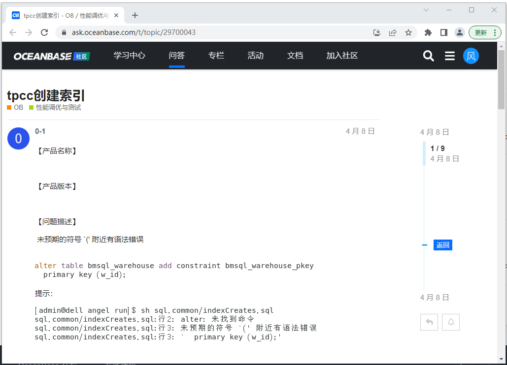Viewport: 507px width, 365px height.
Task: Click the sh sql.common/indexCreates.sql command line
Action: 154,310
